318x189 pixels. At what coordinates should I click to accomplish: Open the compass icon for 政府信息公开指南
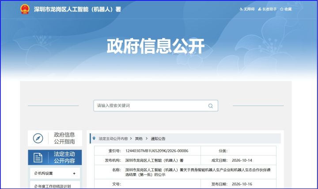click(38, 138)
